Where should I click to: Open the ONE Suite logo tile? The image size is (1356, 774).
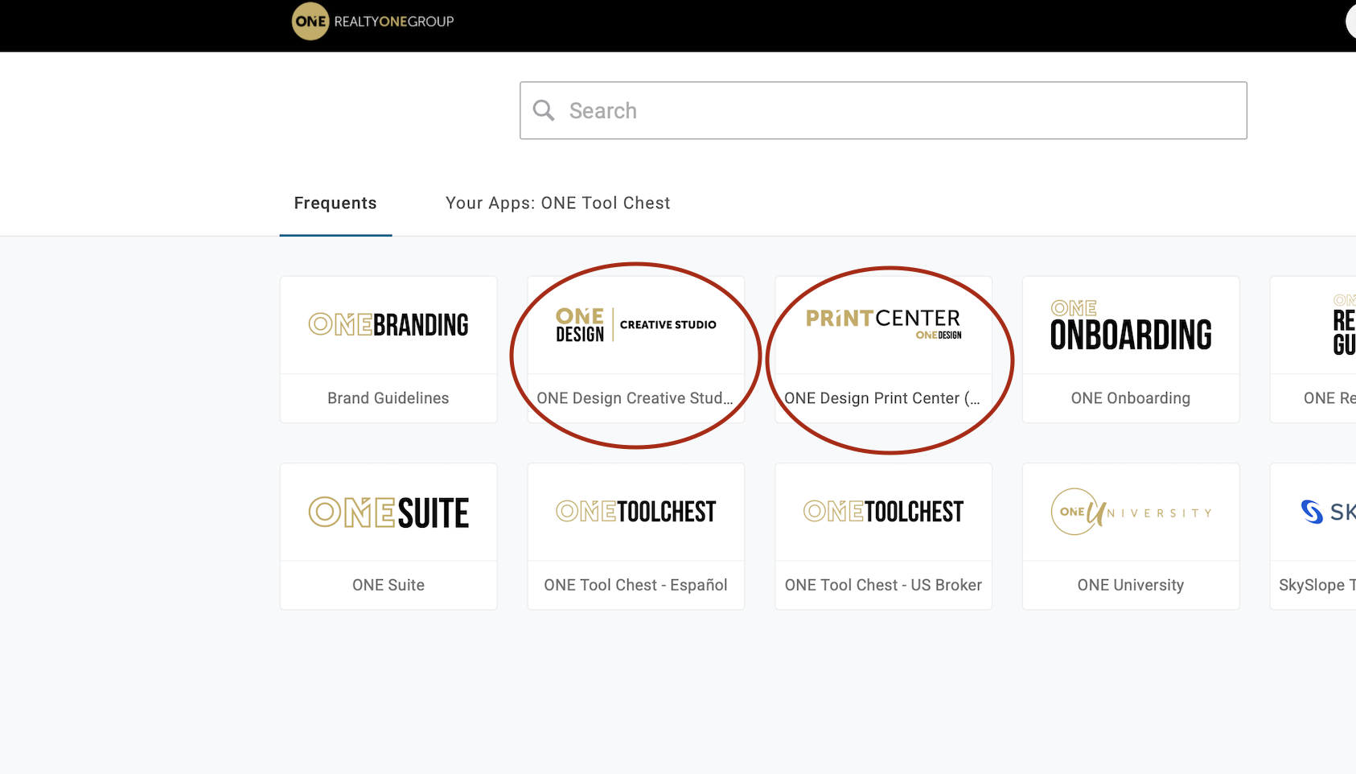click(388, 513)
